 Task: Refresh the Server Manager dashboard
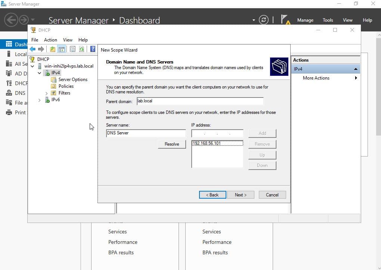[x=264, y=20]
